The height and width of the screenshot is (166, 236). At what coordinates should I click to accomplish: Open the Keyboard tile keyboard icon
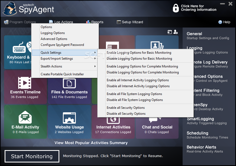pos(19,48)
